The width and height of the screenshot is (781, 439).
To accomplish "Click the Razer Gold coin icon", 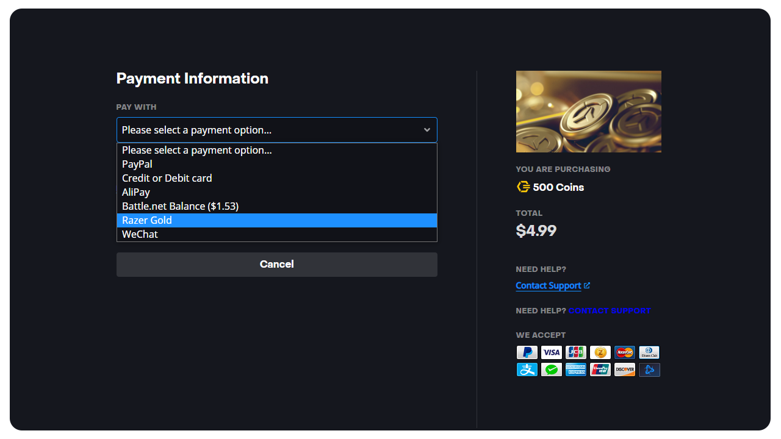I will pos(600,352).
